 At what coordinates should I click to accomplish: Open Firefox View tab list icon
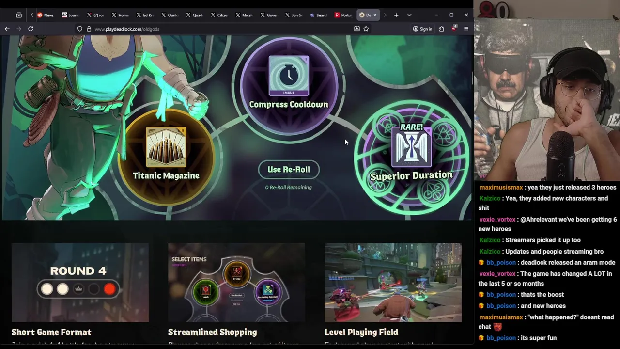pos(19,15)
